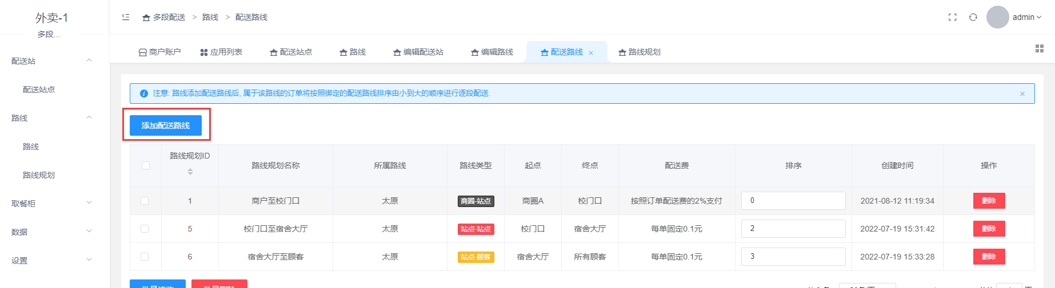The width and height of the screenshot is (1055, 288).
Task: Collapse the sidebar menu fold icon
Action: [x=126, y=17]
